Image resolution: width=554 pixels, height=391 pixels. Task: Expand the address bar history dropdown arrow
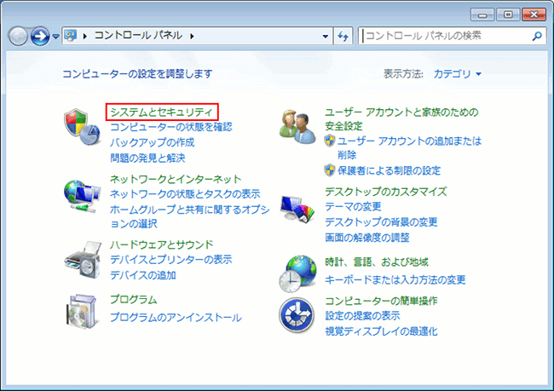[326, 36]
